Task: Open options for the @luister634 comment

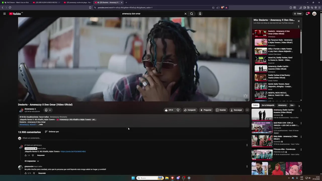Action: (247, 166)
